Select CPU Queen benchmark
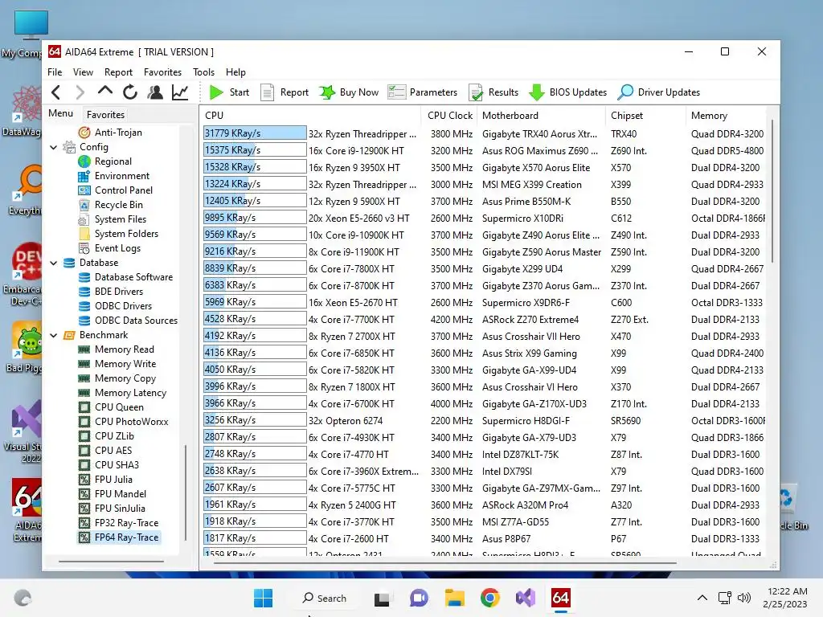 click(x=111, y=407)
